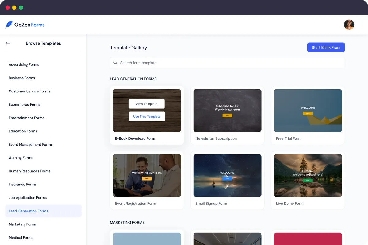Click the Email Signup Form caption text

pyautogui.click(x=211, y=204)
